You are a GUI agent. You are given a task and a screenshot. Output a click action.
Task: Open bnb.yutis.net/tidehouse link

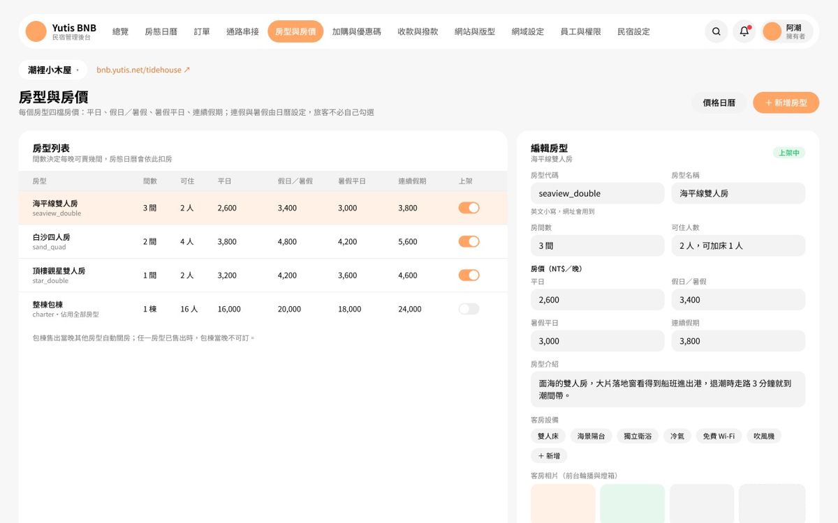coord(143,70)
